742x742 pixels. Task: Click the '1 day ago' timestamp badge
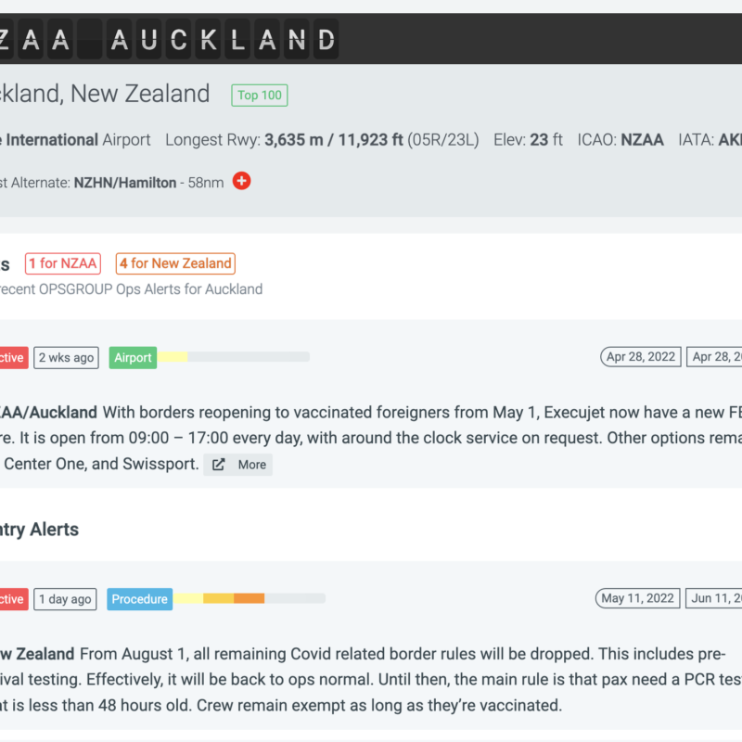pos(65,599)
